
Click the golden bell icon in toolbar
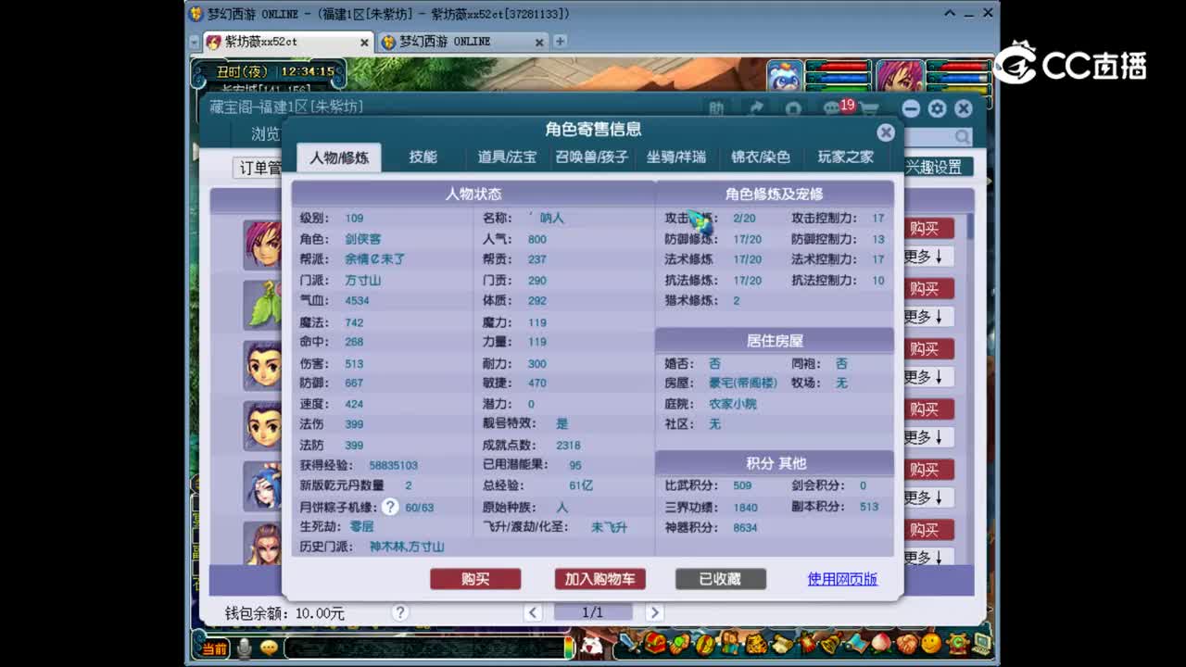point(831,643)
